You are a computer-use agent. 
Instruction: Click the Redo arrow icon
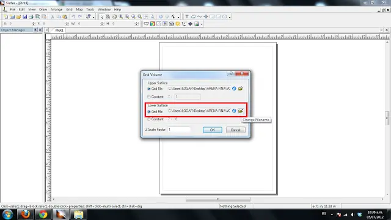[80, 16]
